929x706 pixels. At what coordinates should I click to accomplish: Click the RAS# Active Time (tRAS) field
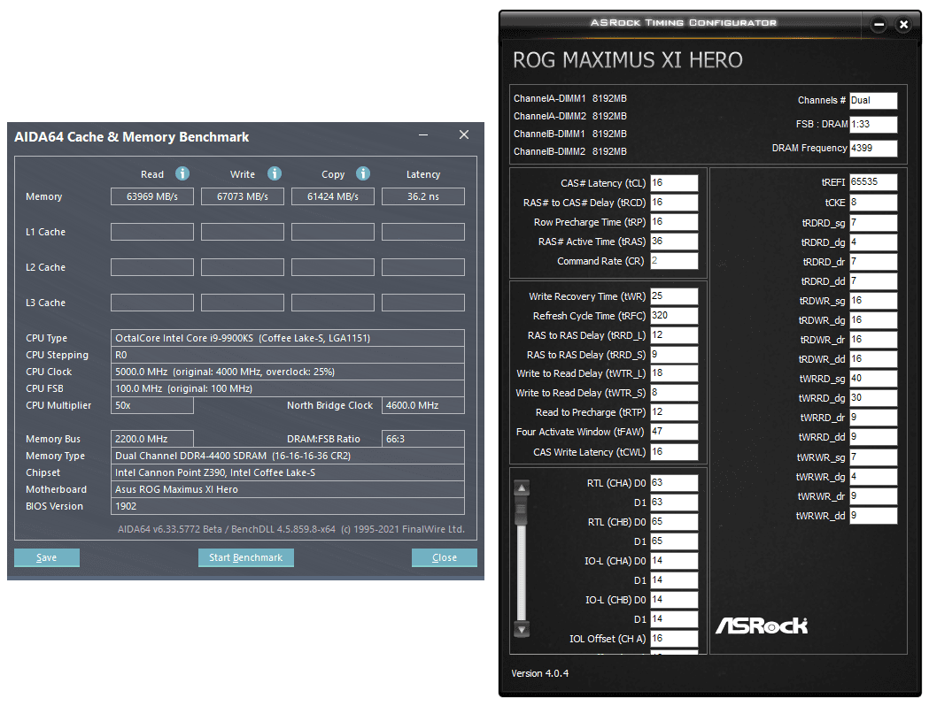click(674, 242)
